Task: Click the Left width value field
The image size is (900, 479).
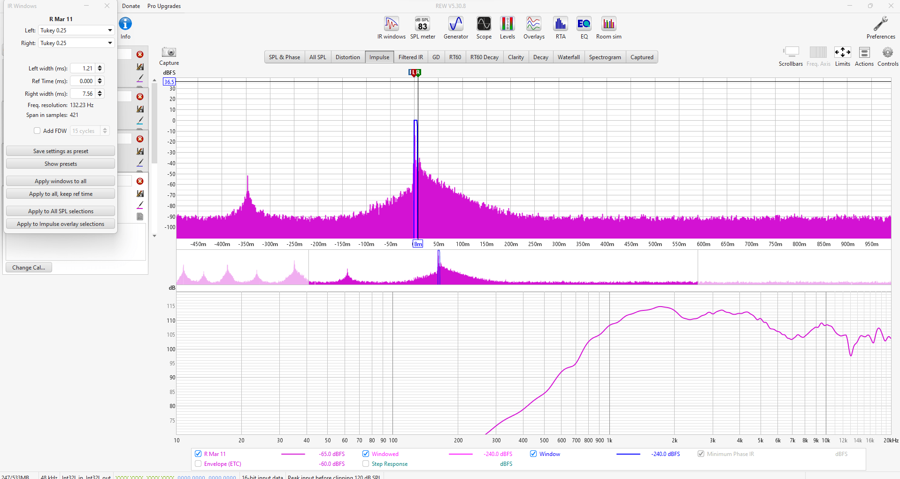Action: click(x=83, y=69)
